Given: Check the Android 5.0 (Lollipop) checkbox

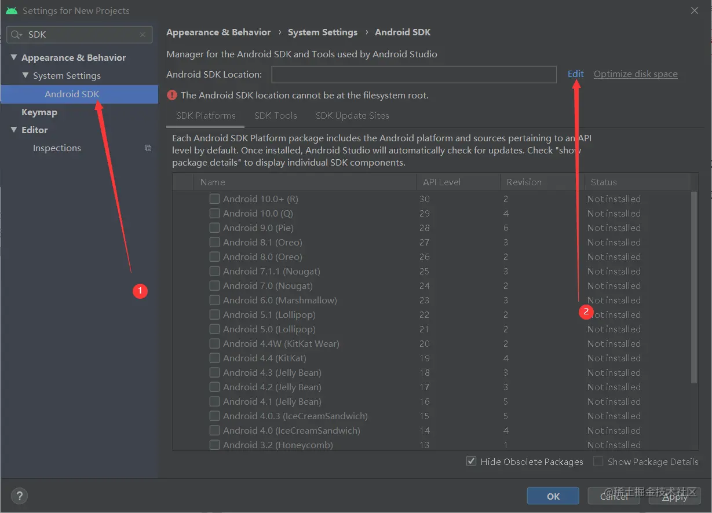Looking at the screenshot, I should (x=214, y=329).
